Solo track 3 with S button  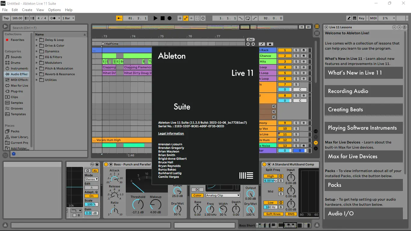coord(296,62)
